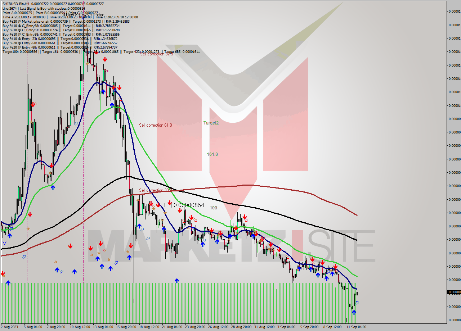
Task: Select the 0.00000854 price annotation
Action: click(x=189, y=205)
